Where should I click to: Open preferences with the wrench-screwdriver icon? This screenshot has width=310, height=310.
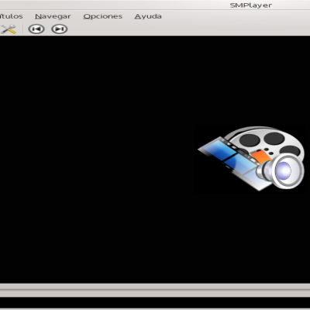tap(9, 29)
